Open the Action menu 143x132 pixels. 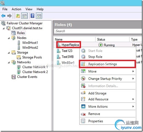coord(16,9)
